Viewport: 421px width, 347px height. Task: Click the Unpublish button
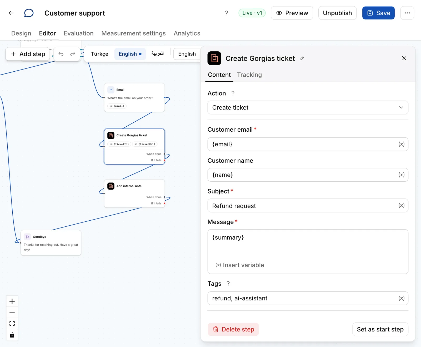pyautogui.click(x=337, y=13)
